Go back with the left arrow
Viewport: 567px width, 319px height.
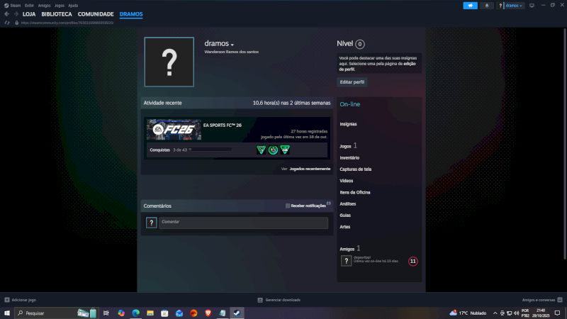coord(7,14)
